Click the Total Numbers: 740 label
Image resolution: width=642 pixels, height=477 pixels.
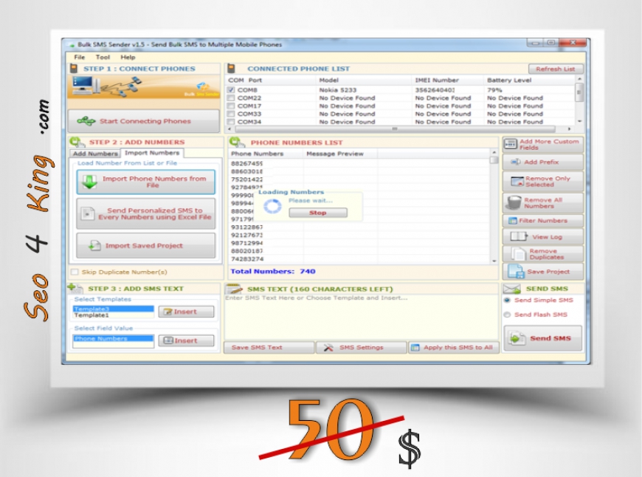(273, 271)
